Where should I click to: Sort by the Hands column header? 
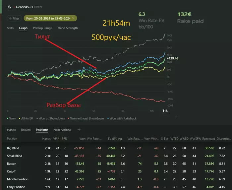46,139
